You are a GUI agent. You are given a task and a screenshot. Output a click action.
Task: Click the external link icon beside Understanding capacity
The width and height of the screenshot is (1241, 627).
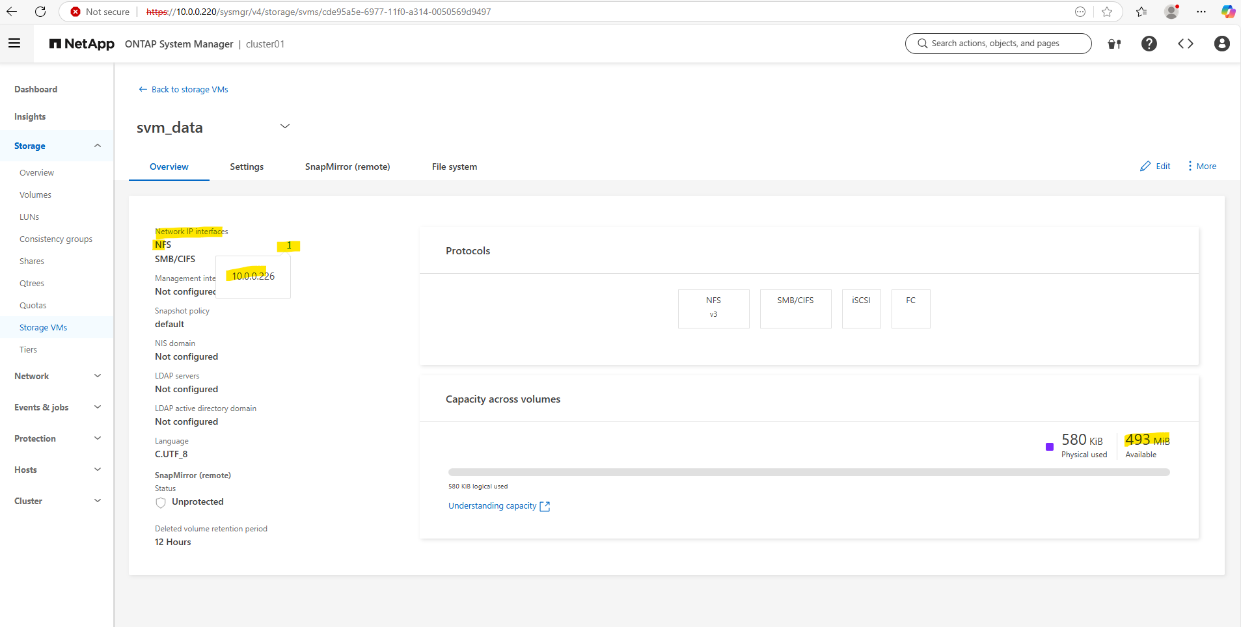coord(545,507)
